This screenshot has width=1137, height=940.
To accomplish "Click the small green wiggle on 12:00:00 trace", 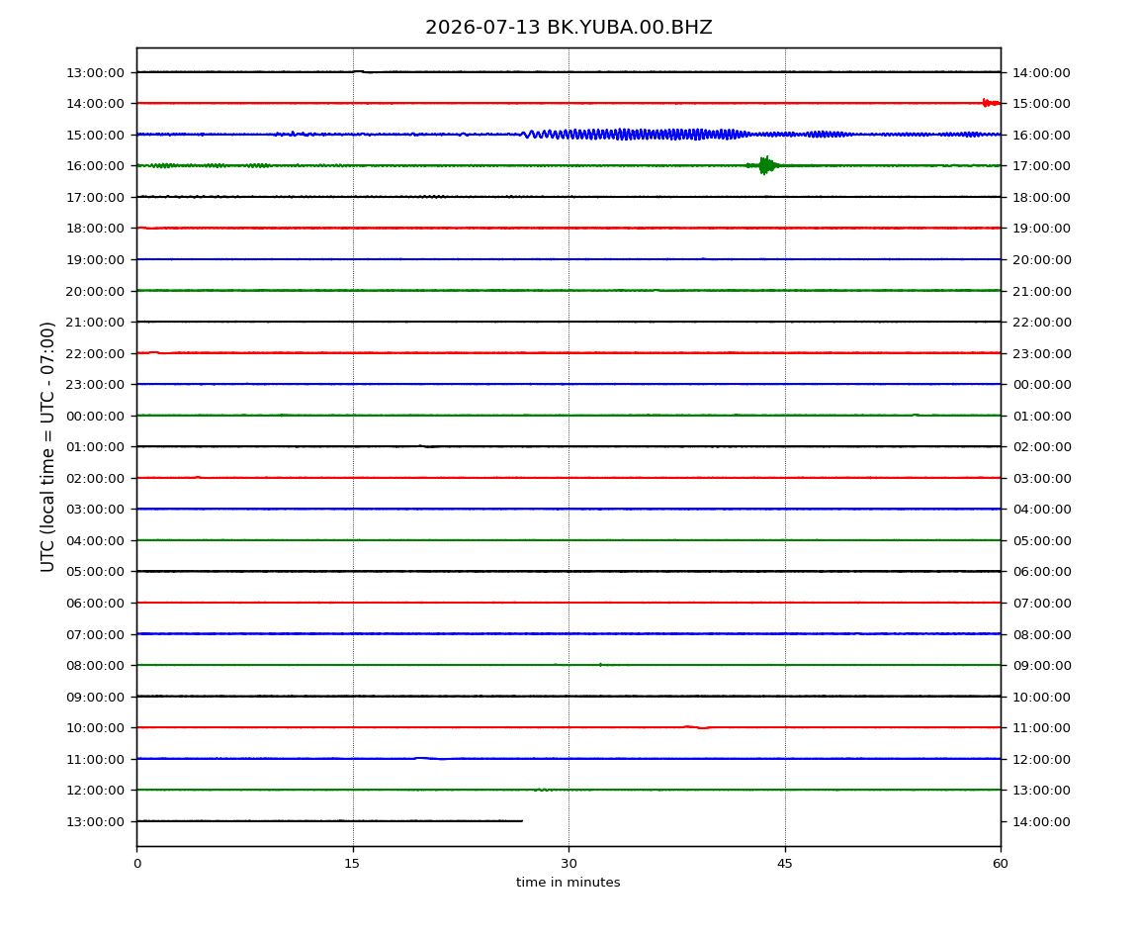I will pos(544,789).
